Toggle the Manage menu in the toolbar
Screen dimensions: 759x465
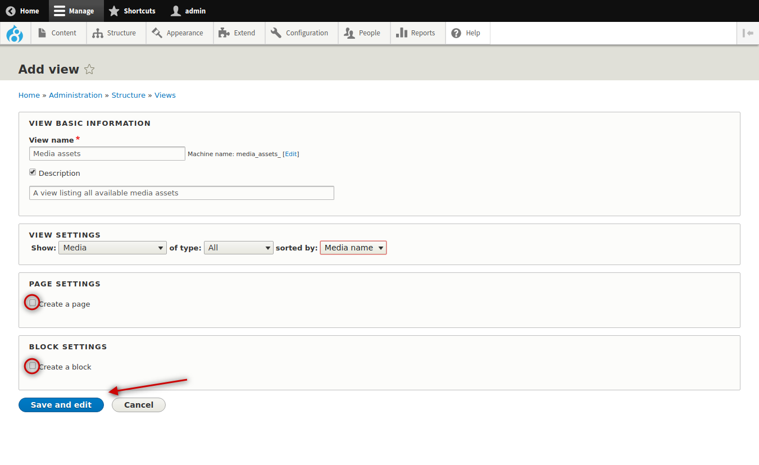74,11
